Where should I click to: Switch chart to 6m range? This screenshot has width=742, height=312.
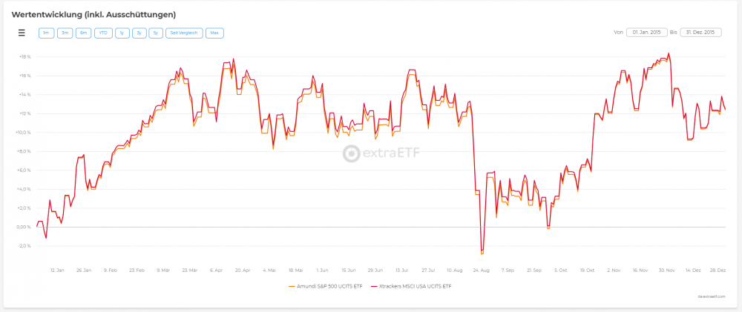[x=83, y=33]
